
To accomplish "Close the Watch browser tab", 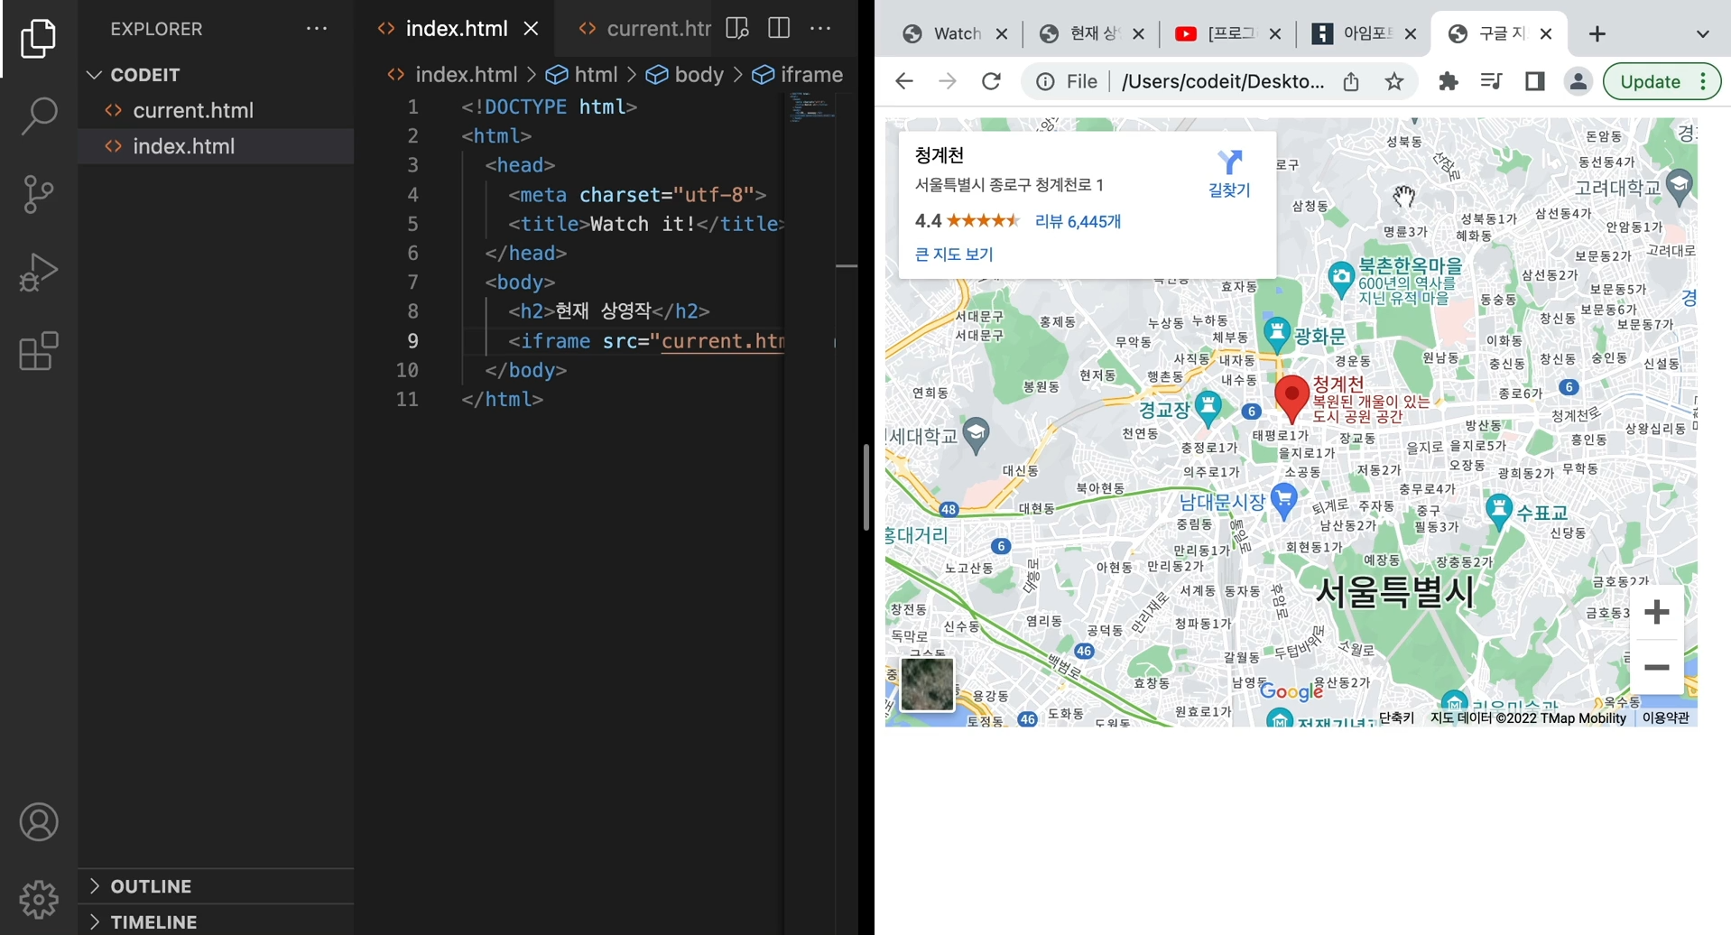I will [x=1002, y=34].
